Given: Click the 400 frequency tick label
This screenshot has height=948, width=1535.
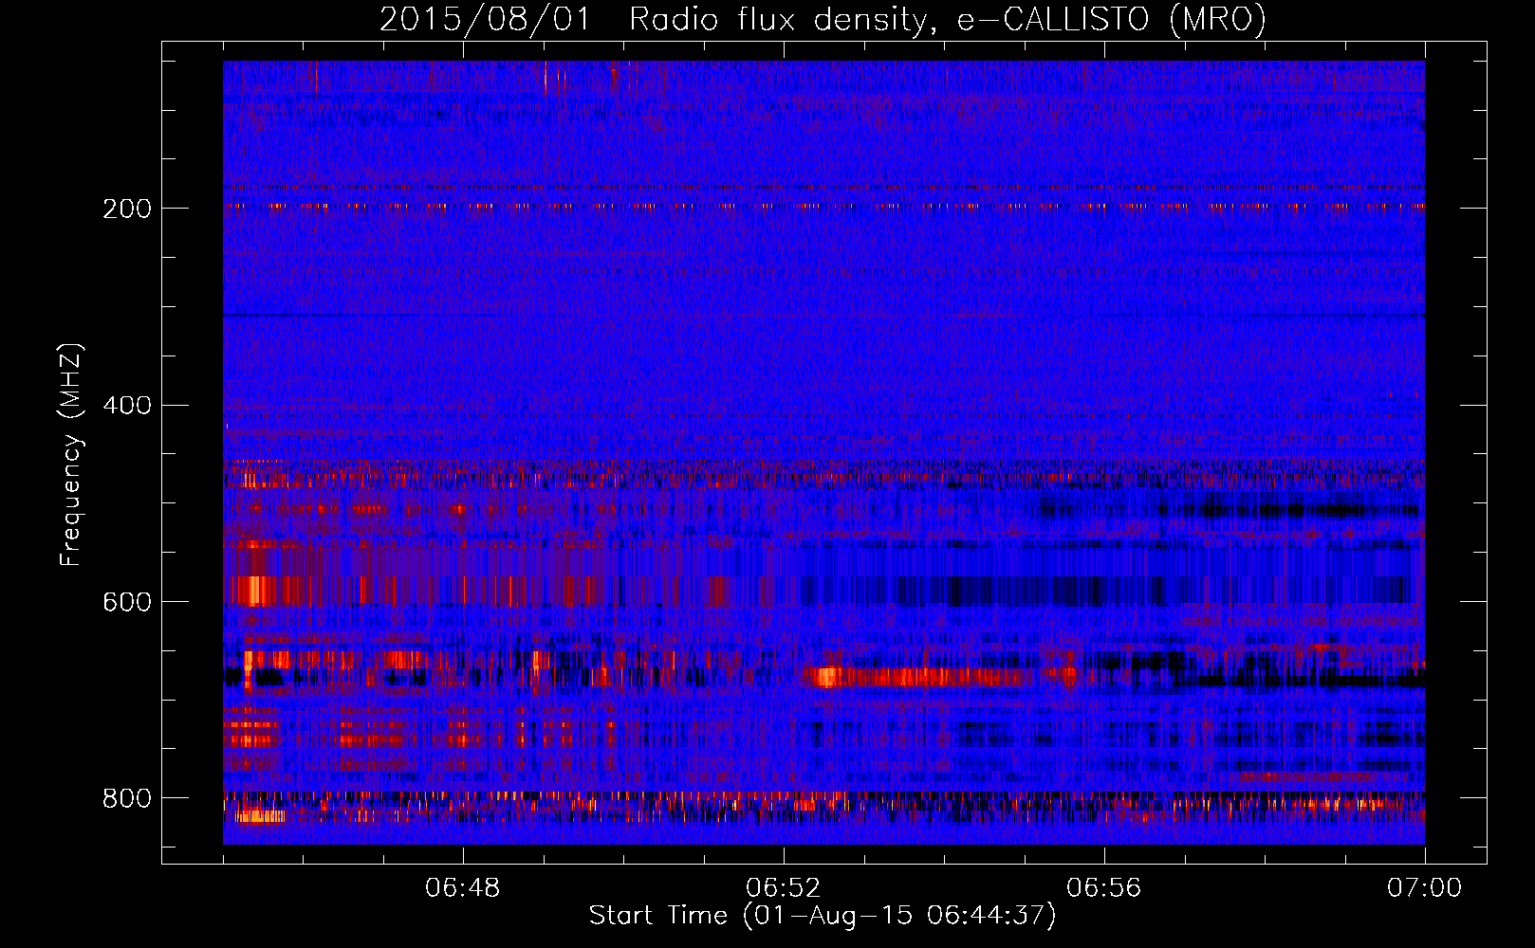Looking at the screenshot, I should [x=127, y=406].
